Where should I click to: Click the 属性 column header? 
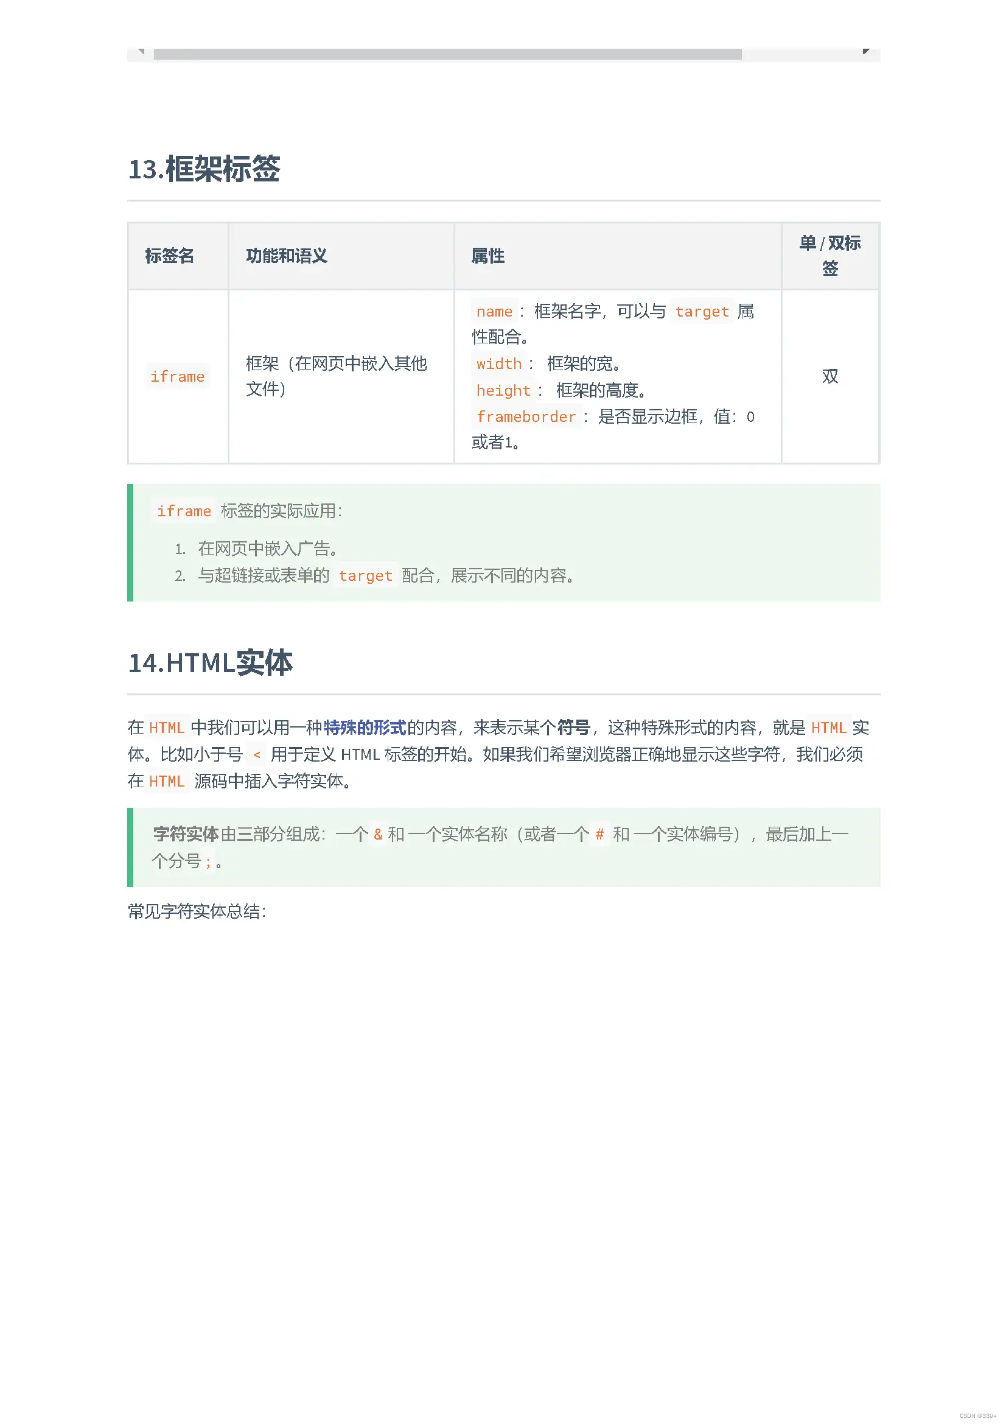click(488, 256)
